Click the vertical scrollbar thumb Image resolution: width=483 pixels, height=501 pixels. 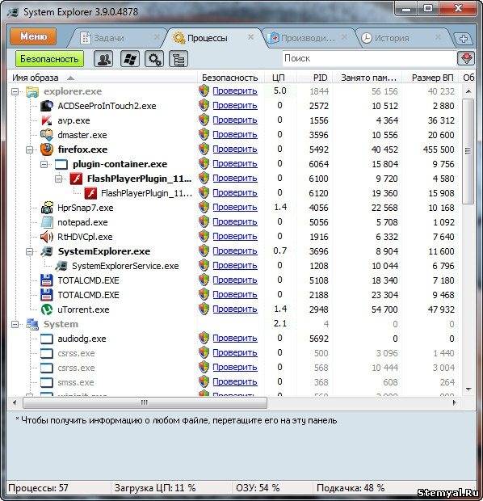pyautogui.click(x=468, y=151)
